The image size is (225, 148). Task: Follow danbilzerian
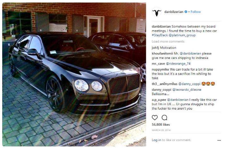pyautogui.click(x=196, y=12)
